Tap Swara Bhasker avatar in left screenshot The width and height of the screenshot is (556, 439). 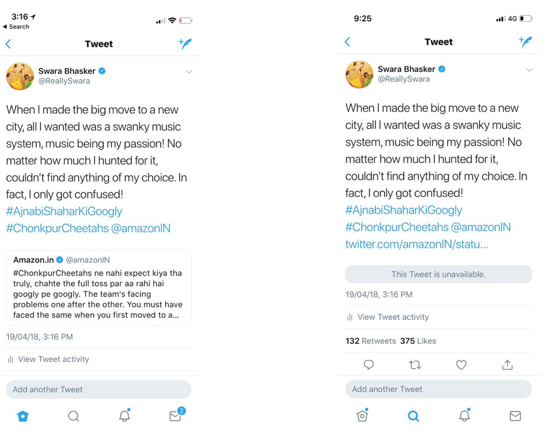point(20,76)
